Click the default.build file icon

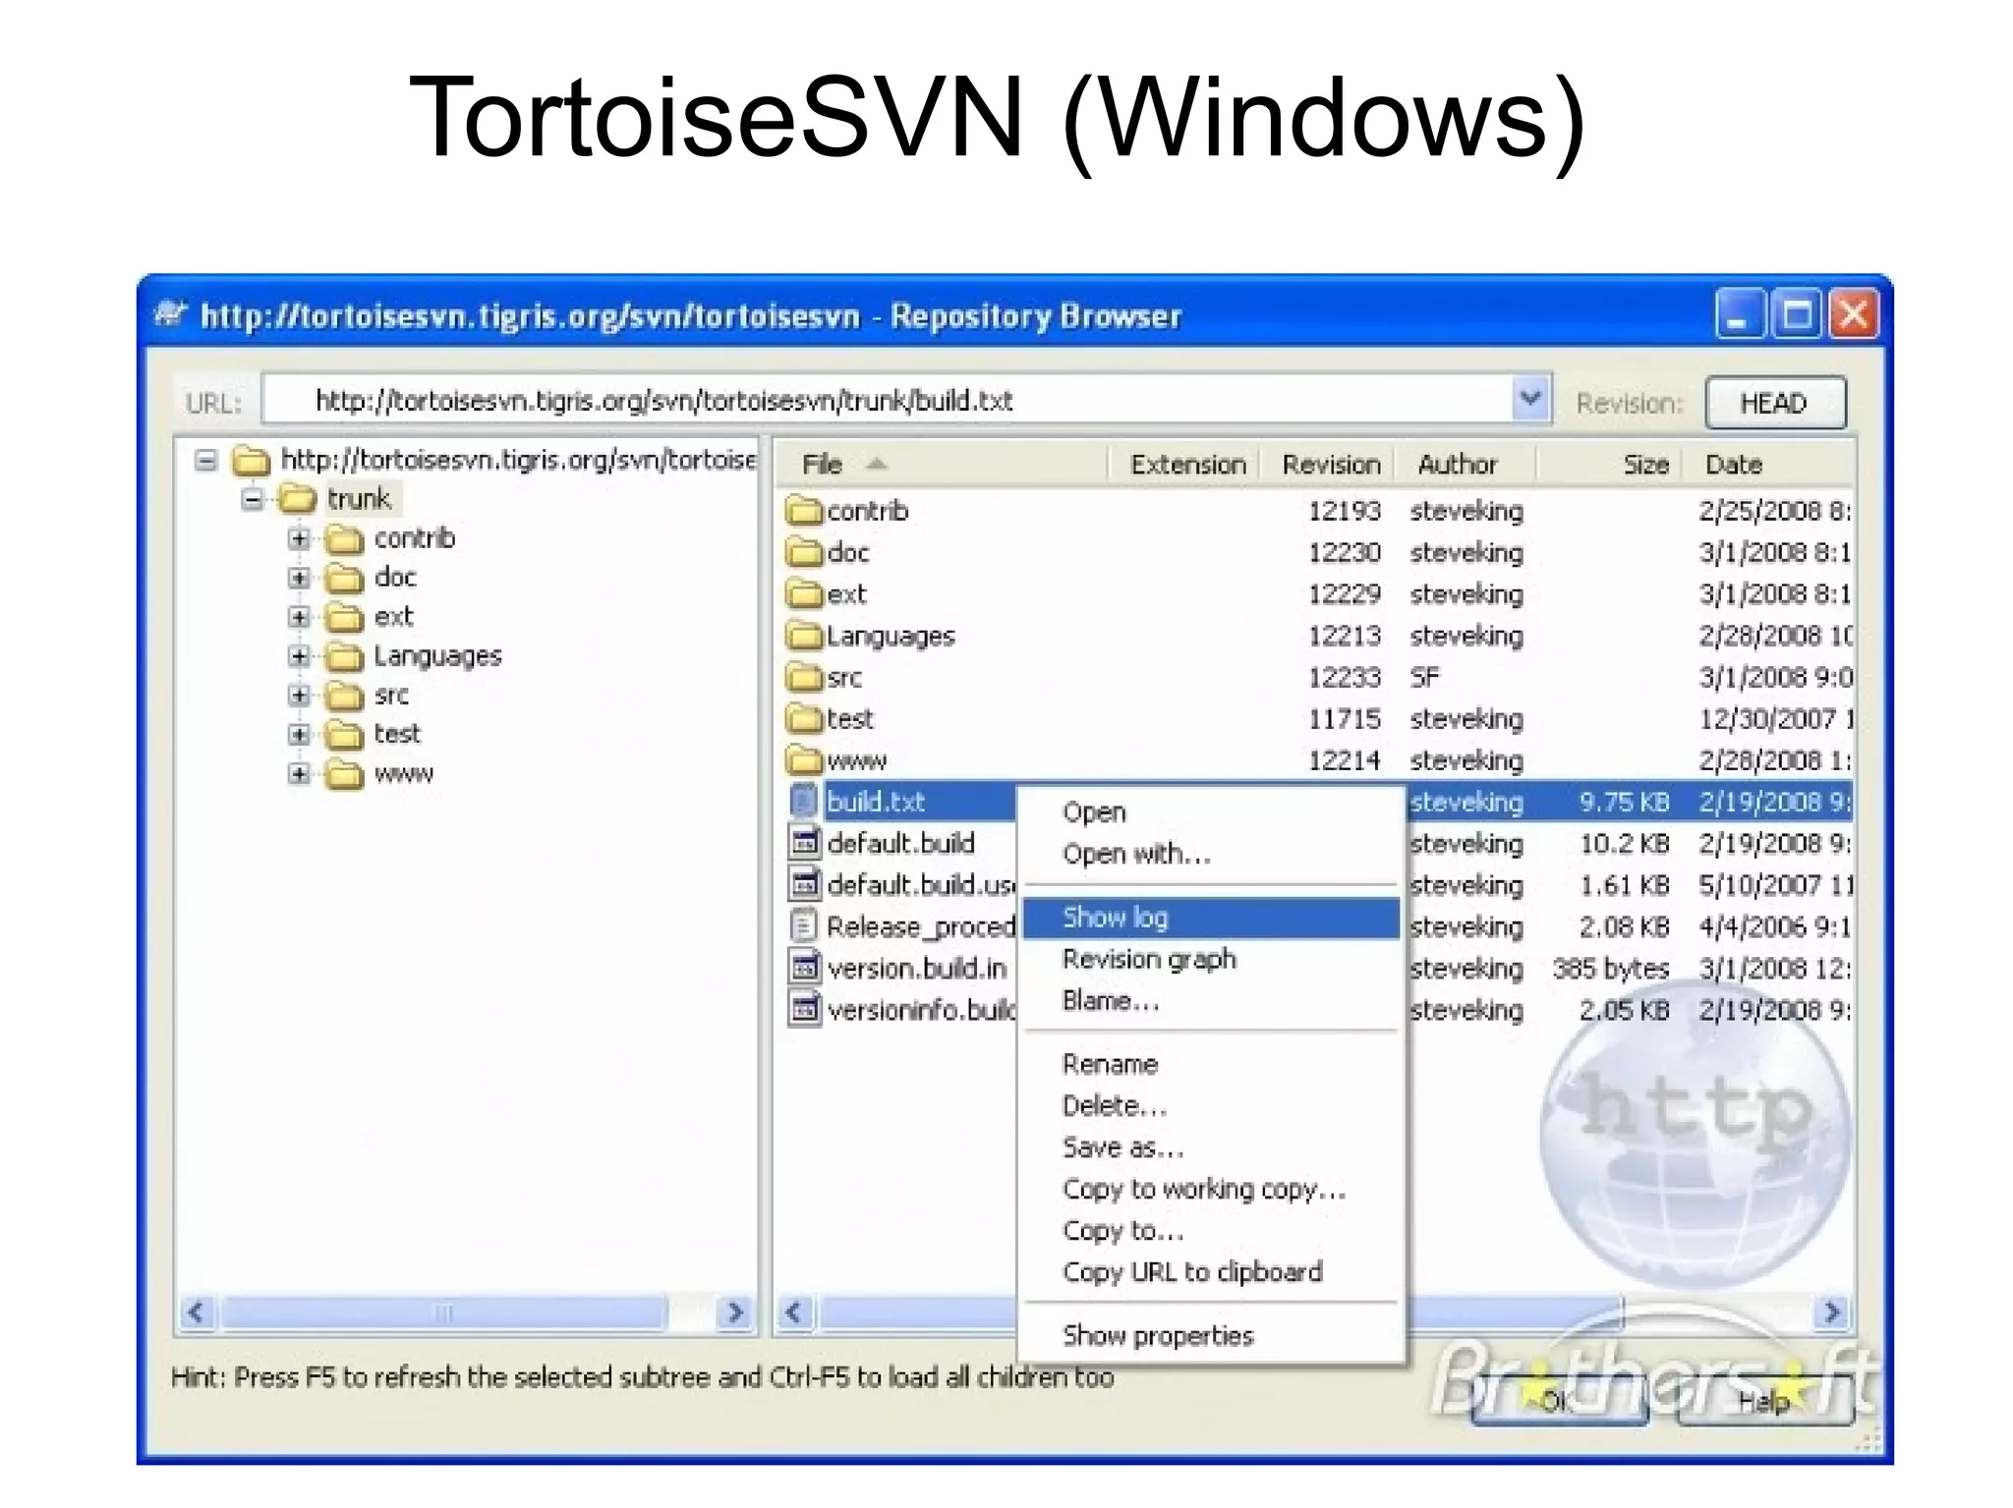(x=804, y=843)
